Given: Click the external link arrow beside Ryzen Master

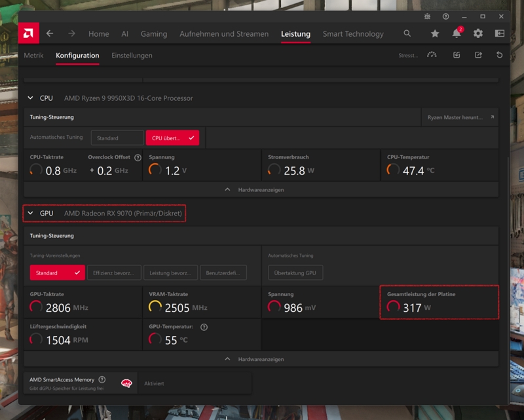Looking at the screenshot, I should point(493,117).
